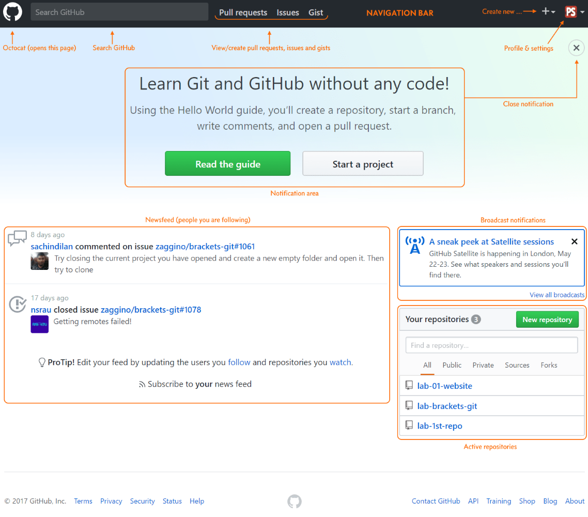
Task: Click the New repository button
Action: (x=547, y=320)
